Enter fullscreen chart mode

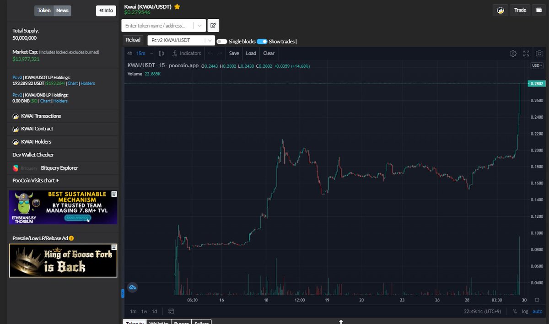pos(527,53)
